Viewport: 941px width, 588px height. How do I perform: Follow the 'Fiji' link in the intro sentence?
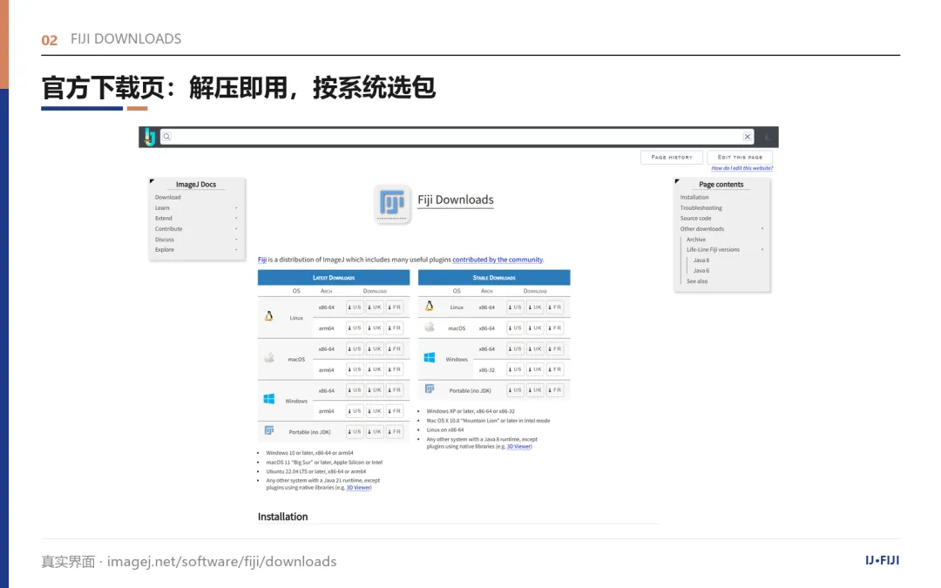point(262,260)
